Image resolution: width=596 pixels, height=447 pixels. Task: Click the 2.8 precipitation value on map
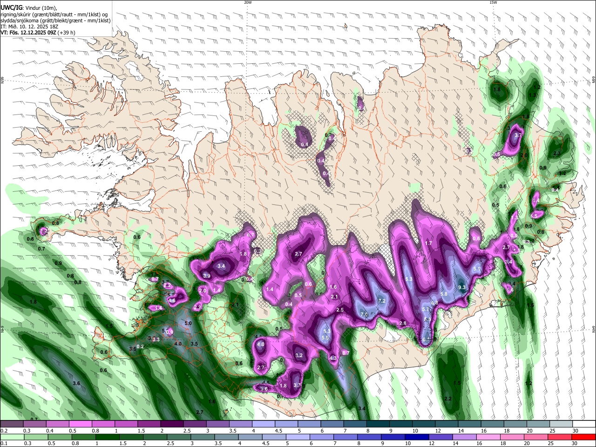pyautogui.click(x=403, y=323)
